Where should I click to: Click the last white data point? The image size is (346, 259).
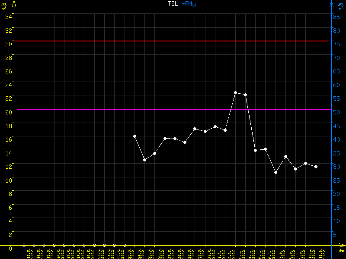[x=316, y=167]
